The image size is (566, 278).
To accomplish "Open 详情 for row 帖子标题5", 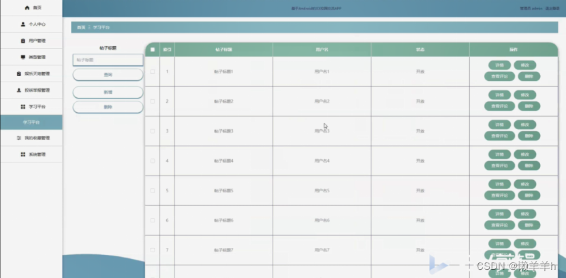I will coord(499,184).
